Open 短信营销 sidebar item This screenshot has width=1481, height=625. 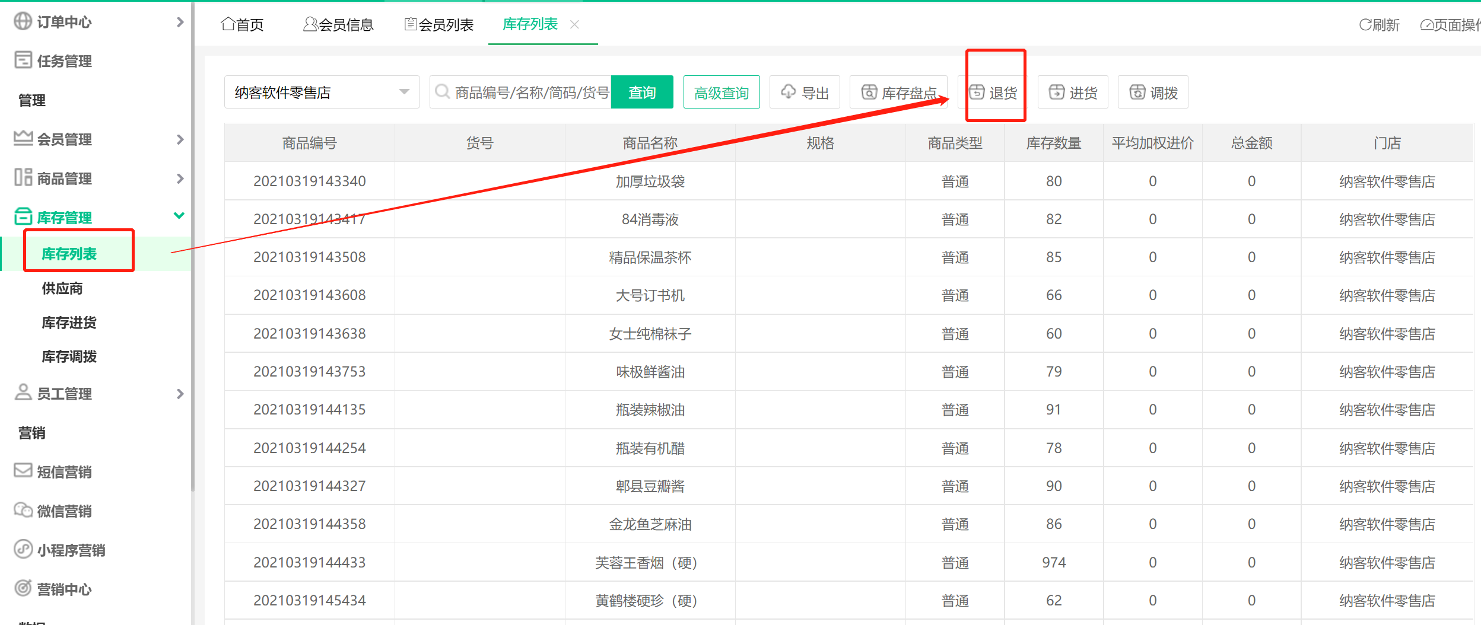tap(64, 471)
